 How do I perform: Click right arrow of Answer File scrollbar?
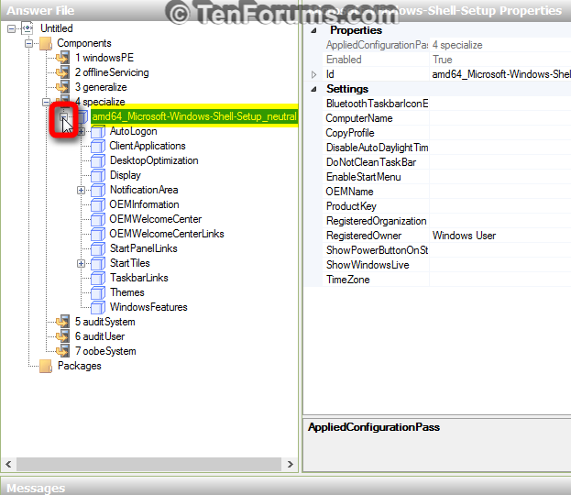tap(290, 464)
